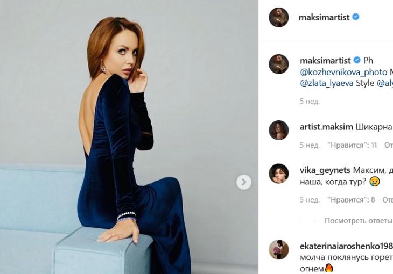Open ekaterinaiaroshenko198 profile picture
The image size is (393, 274).
click(x=279, y=250)
